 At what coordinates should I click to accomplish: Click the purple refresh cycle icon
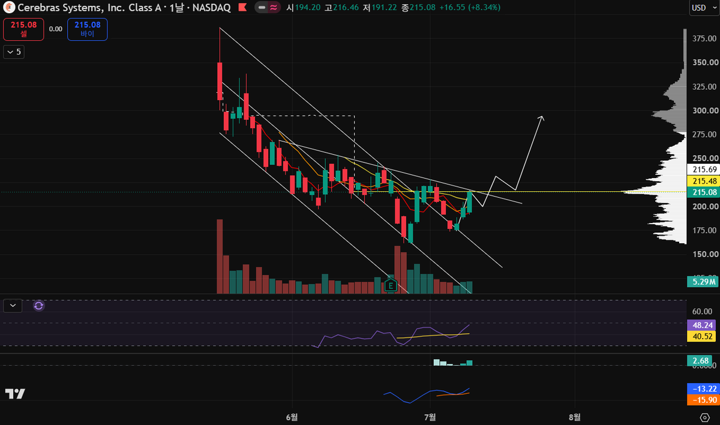click(x=39, y=306)
